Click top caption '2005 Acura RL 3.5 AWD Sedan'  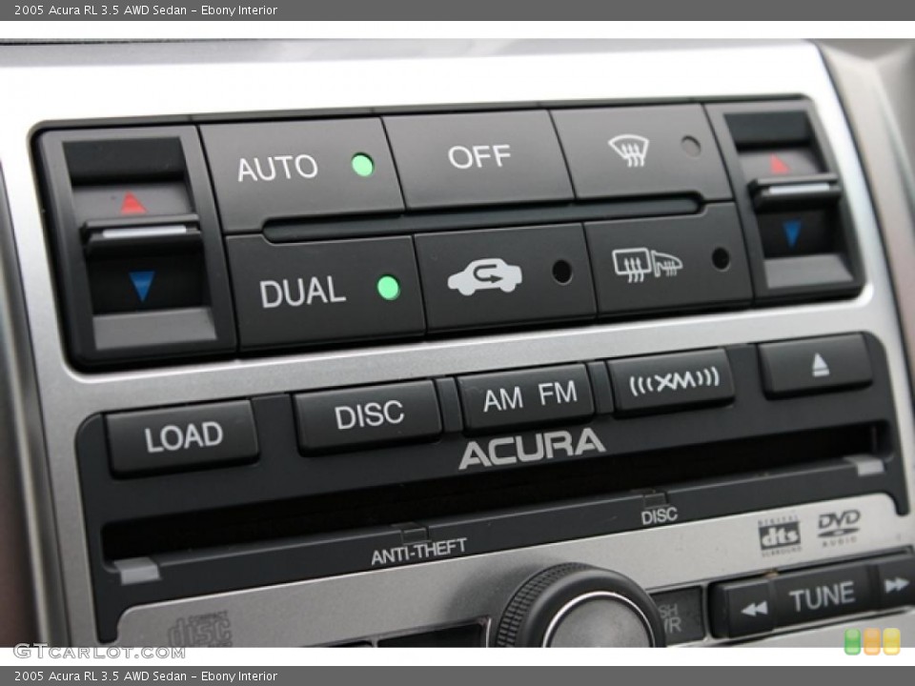click(100, 10)
